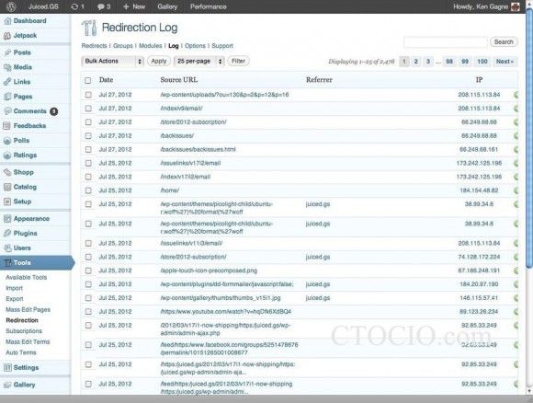The width and height of the screenshot is (533, 403).
Task: Open the Links menu icon
Action: pyautogui.click(x=7, y=82)
